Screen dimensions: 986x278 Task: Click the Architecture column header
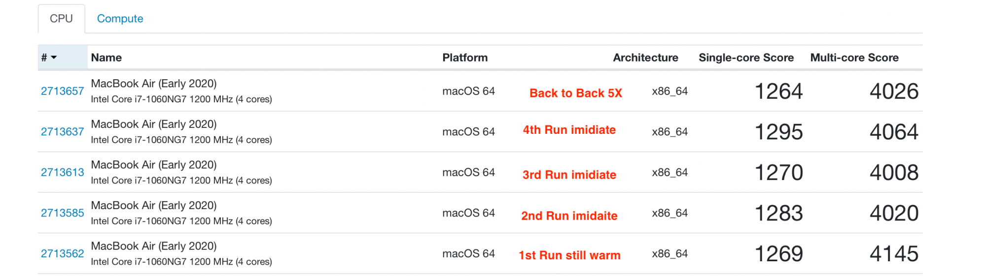click(645, 58)
